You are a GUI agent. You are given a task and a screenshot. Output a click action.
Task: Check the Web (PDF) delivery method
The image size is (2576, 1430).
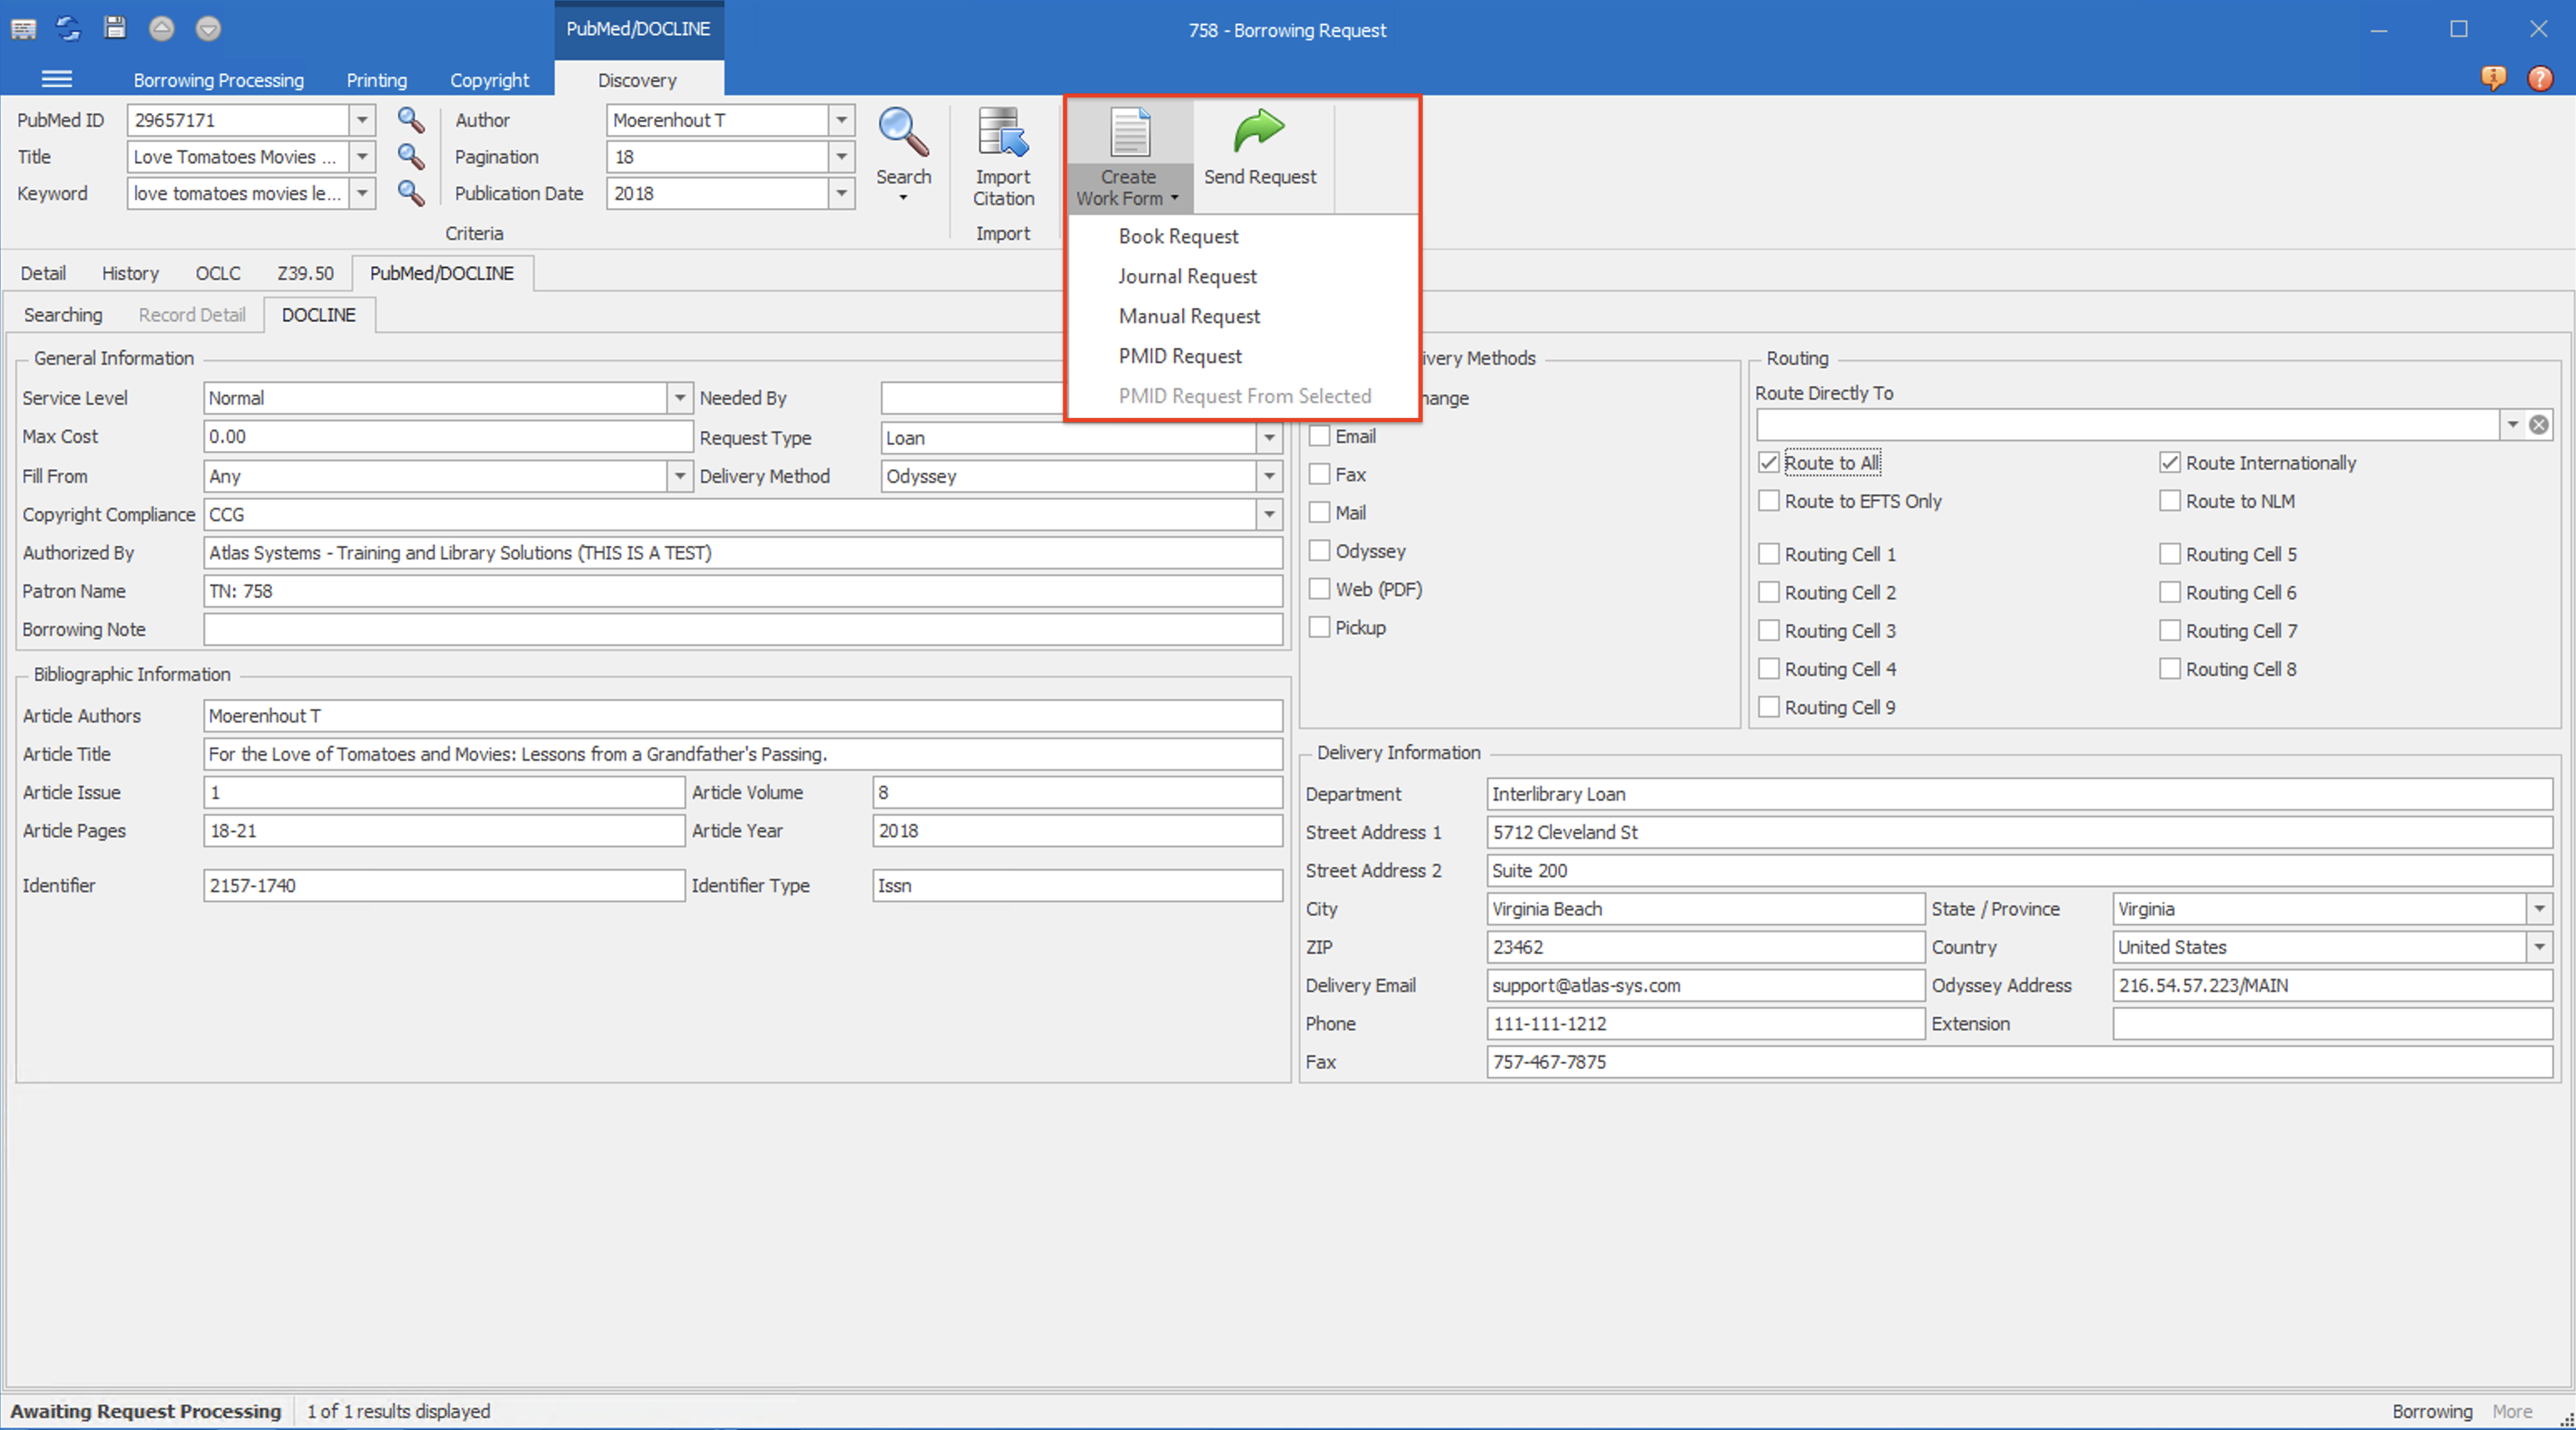[x=1320, y=589]
